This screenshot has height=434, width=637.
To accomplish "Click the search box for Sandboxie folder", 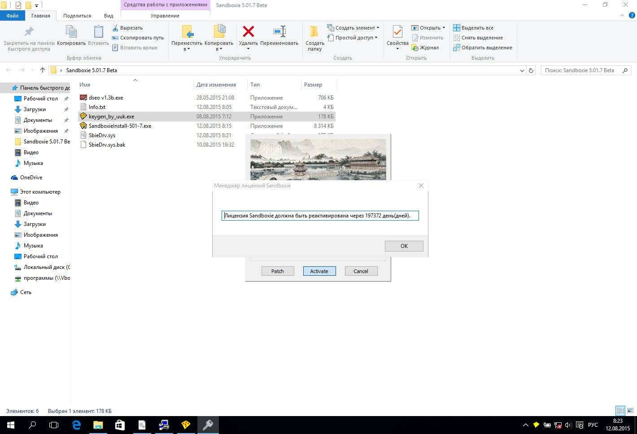I will [x=586, y=70].
